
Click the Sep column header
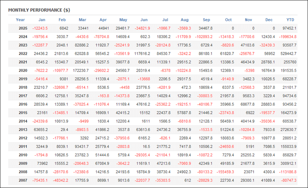tap(206, 20)
